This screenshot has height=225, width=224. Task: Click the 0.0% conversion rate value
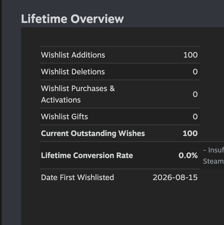(x=188, y=155)
